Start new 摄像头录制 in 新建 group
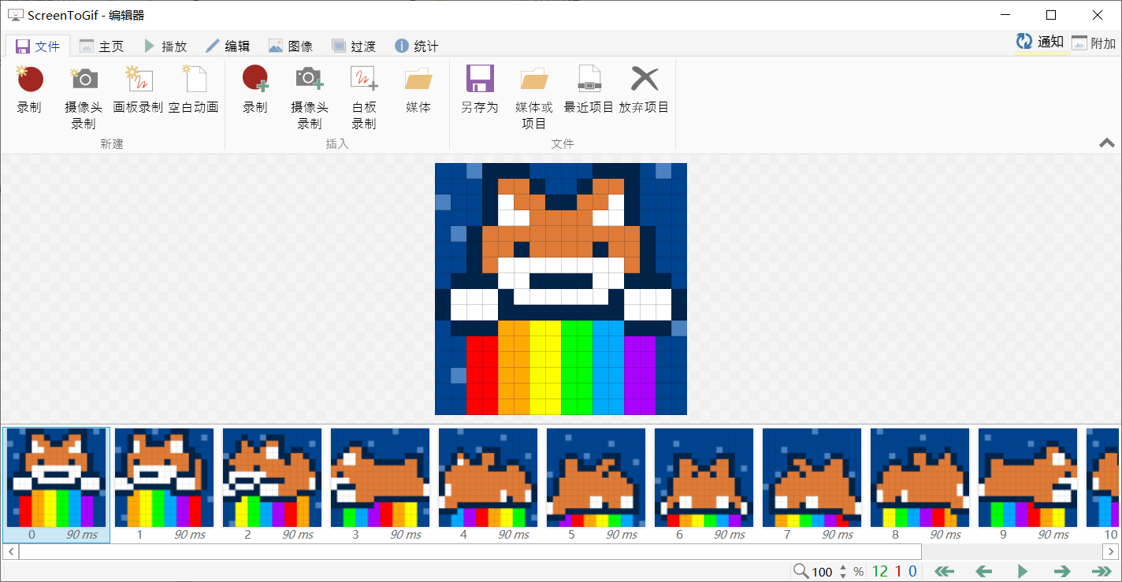 (x=84, y=98)
